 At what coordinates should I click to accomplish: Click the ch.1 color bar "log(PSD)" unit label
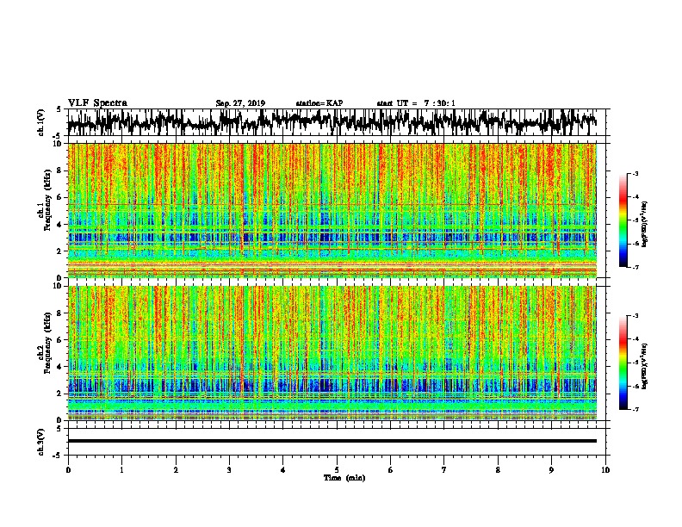pyautogui.click(x=645, y=224)
